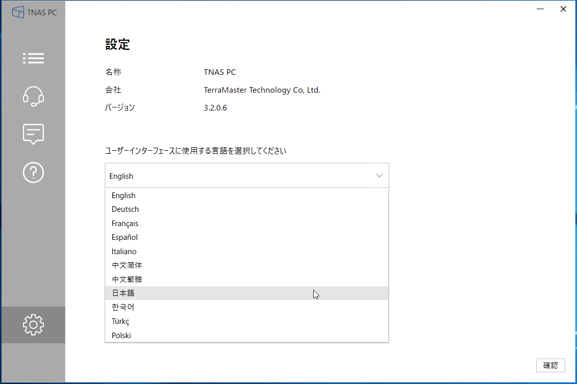Select Français in the language list
This screenshot has width=577, height=384.
click(246, 224)
